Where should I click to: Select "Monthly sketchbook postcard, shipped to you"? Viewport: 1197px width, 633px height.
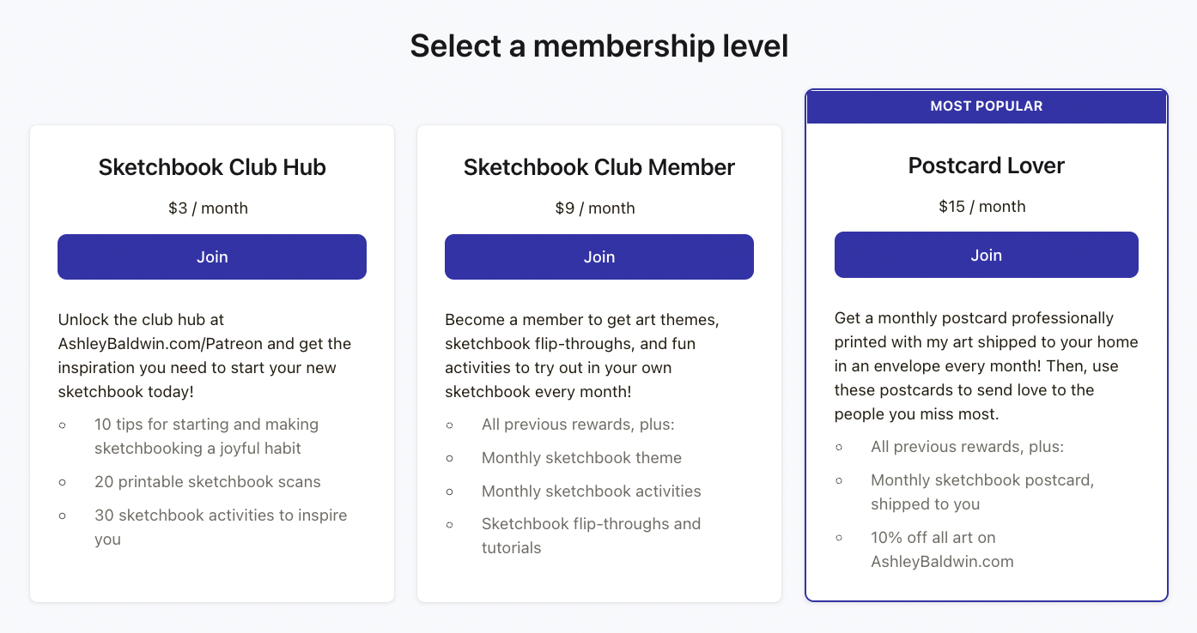pyautogui.click(x=981, y=491)
